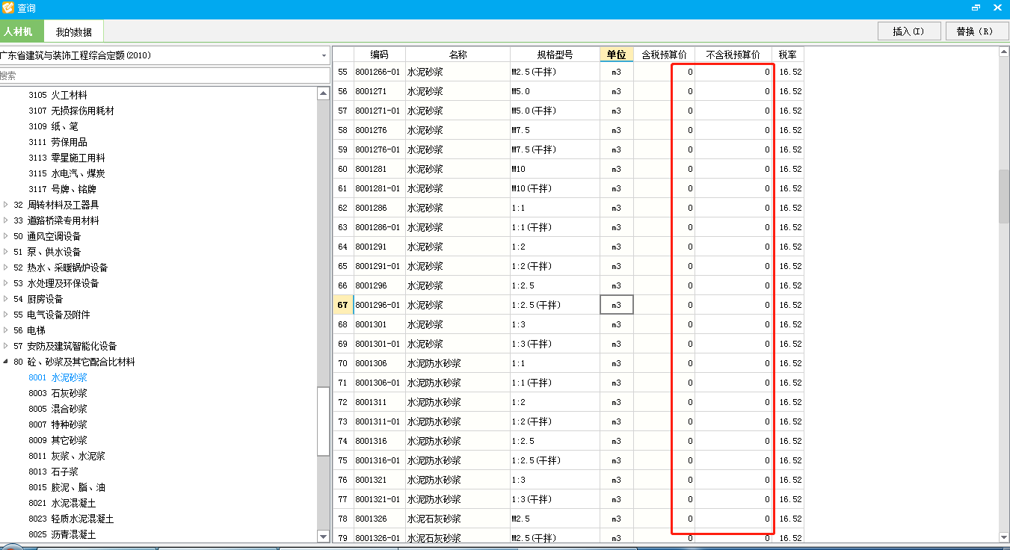Viewport: 1010px width, 550px height.
Task: Select tree item 3105 火工材料
Action: [x=58, y=95]
